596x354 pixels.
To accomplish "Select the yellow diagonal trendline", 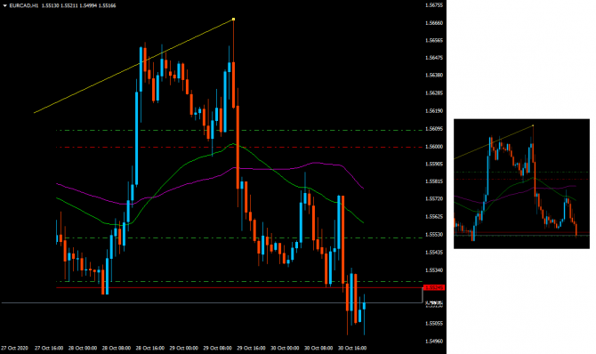I will [133, 66].
